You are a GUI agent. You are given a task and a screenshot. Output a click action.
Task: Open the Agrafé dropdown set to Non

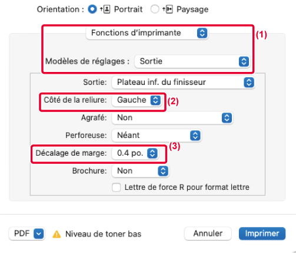pos(172,118)
